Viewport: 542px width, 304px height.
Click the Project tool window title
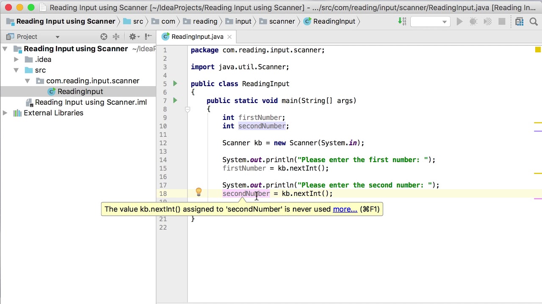[x=27, y=37]
